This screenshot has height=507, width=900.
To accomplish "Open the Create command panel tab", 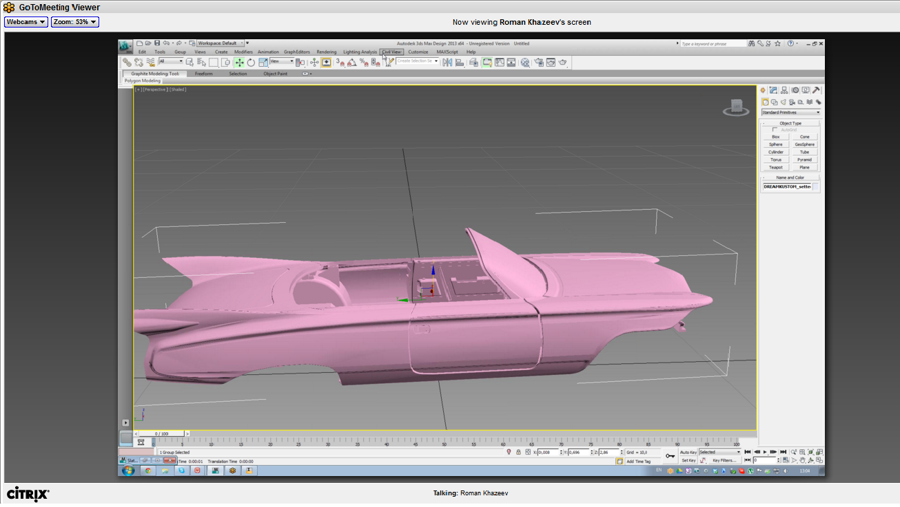I will (x=763, y=89).
